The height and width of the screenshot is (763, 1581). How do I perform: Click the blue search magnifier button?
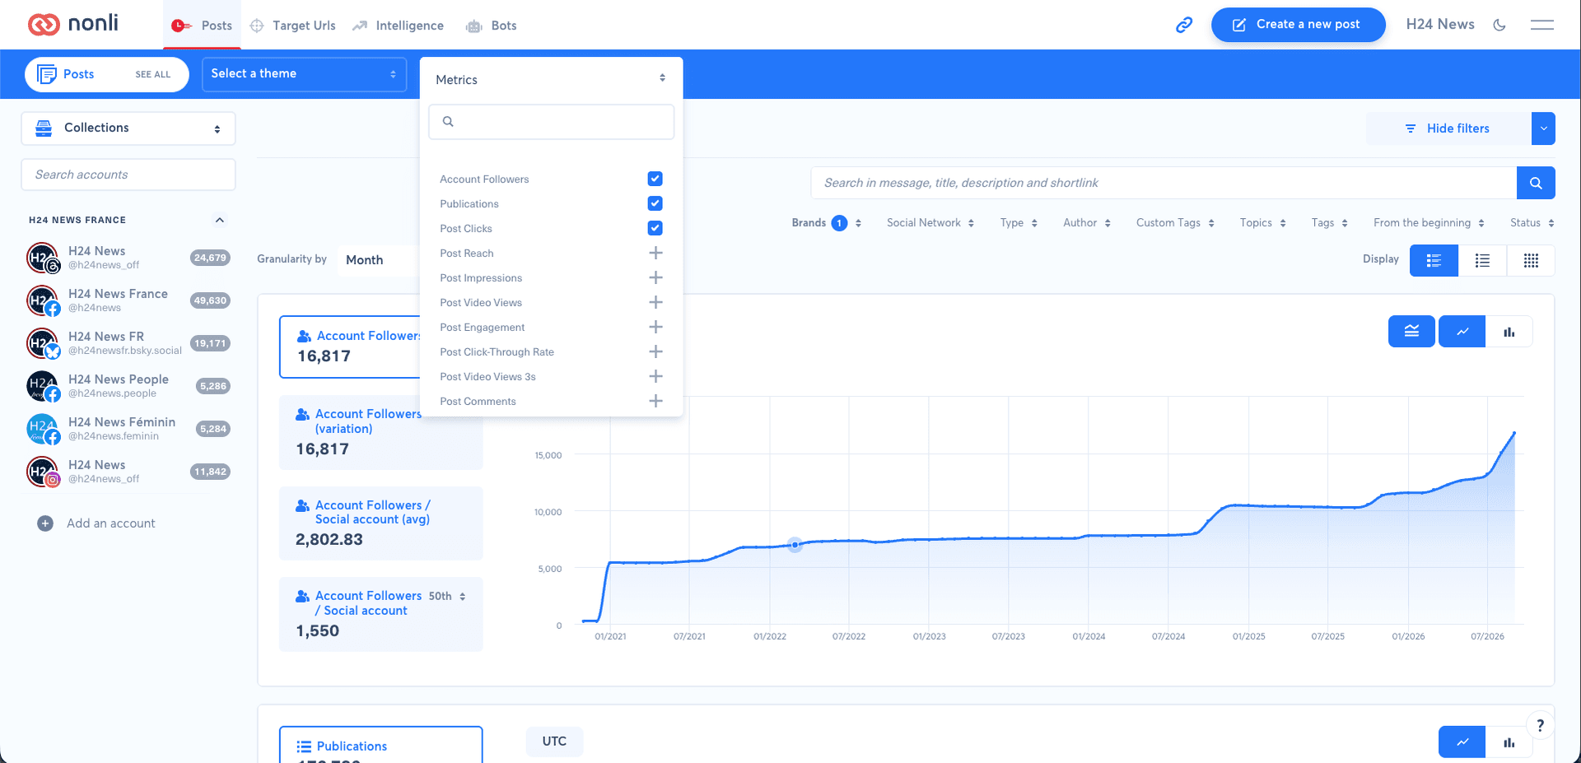tap(1536, 183)
